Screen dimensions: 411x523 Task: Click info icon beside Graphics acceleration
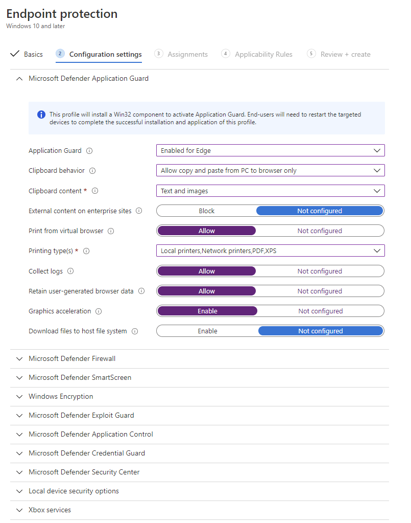click(x=99, y=311)
